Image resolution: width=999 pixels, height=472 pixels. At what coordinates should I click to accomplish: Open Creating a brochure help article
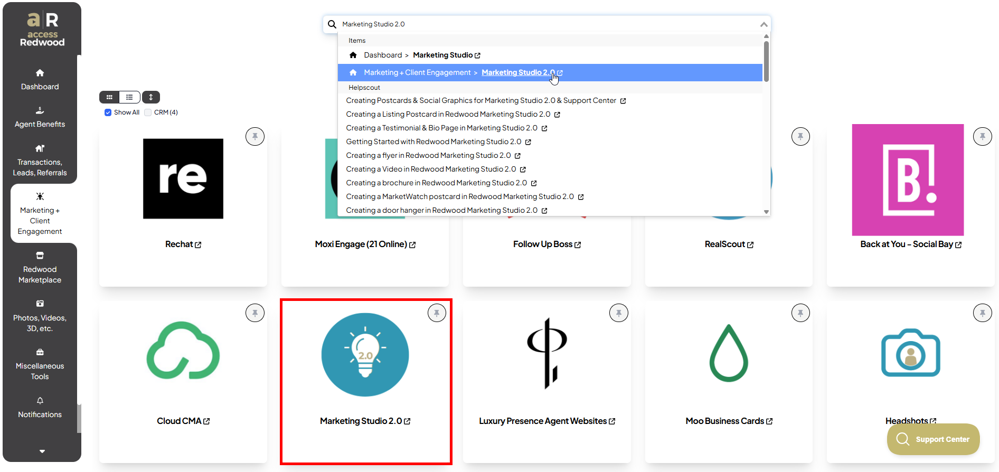coord(437,183)
